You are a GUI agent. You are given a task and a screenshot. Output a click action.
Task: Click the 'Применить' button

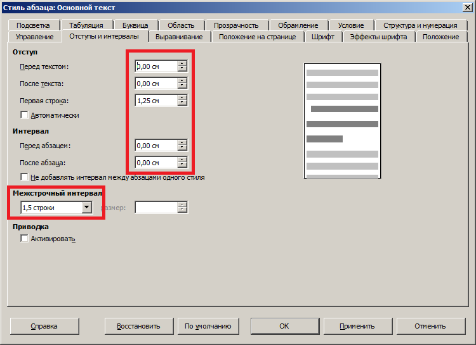point(357,326)
